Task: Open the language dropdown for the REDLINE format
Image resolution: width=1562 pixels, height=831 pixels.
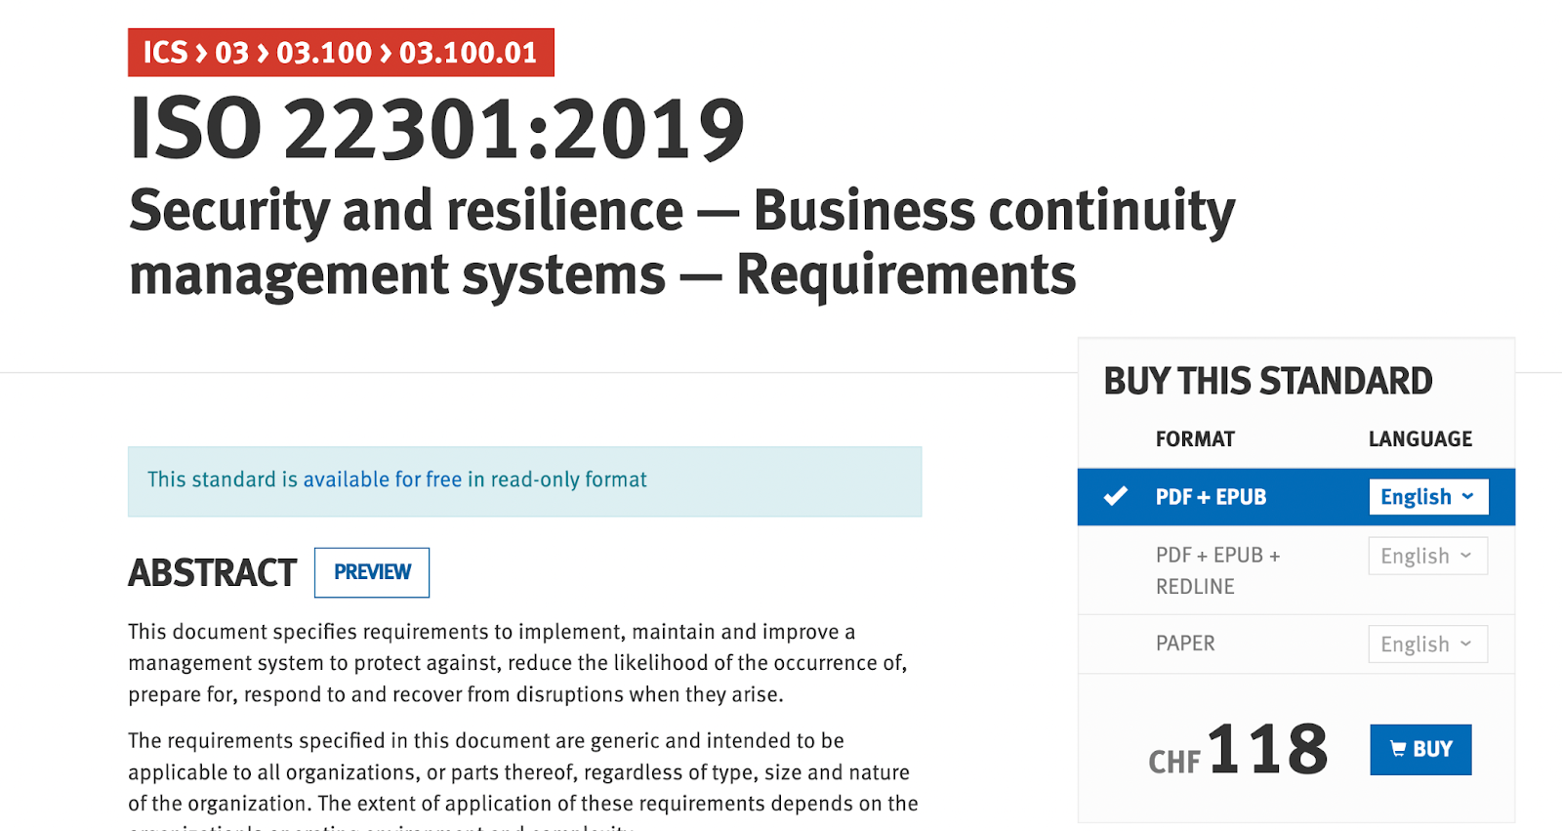Action: [x=1428, y=556]
